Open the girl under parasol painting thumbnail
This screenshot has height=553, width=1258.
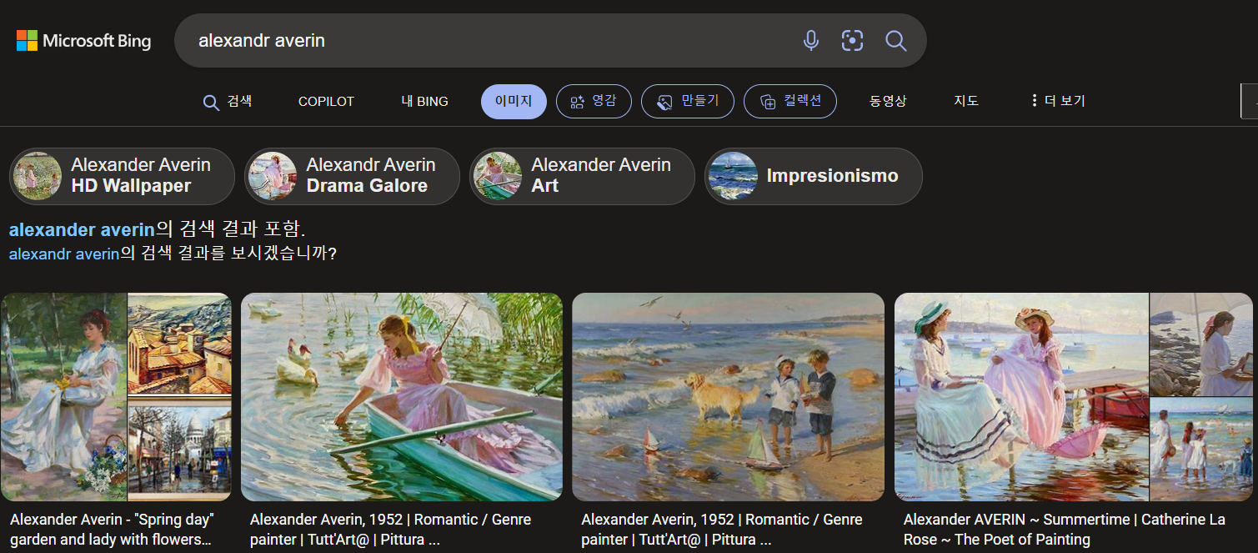(1201, 345)
